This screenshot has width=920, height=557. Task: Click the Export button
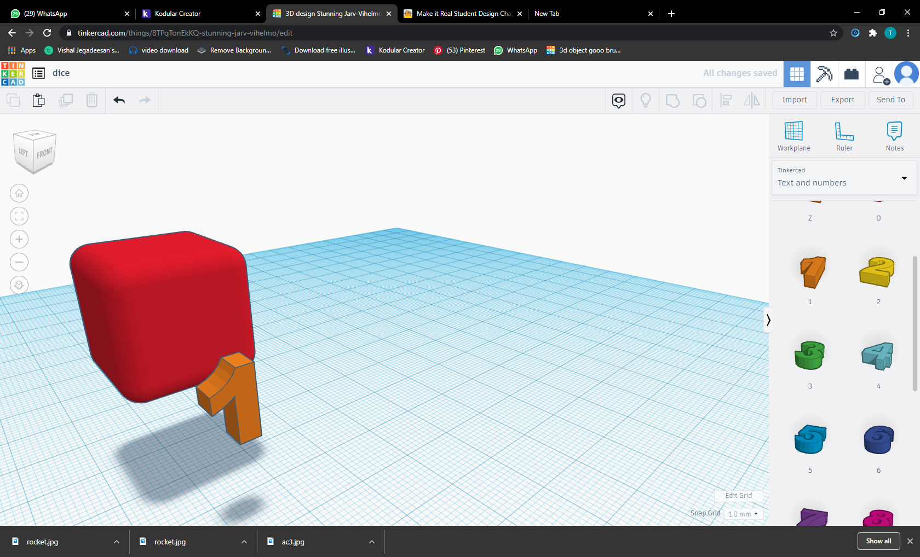click(842, 100)
